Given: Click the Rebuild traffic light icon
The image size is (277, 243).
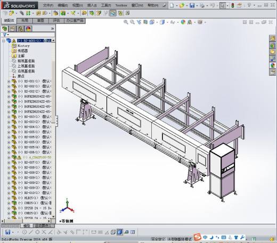Looking at the screenshot, I should (x=232, y=5).
